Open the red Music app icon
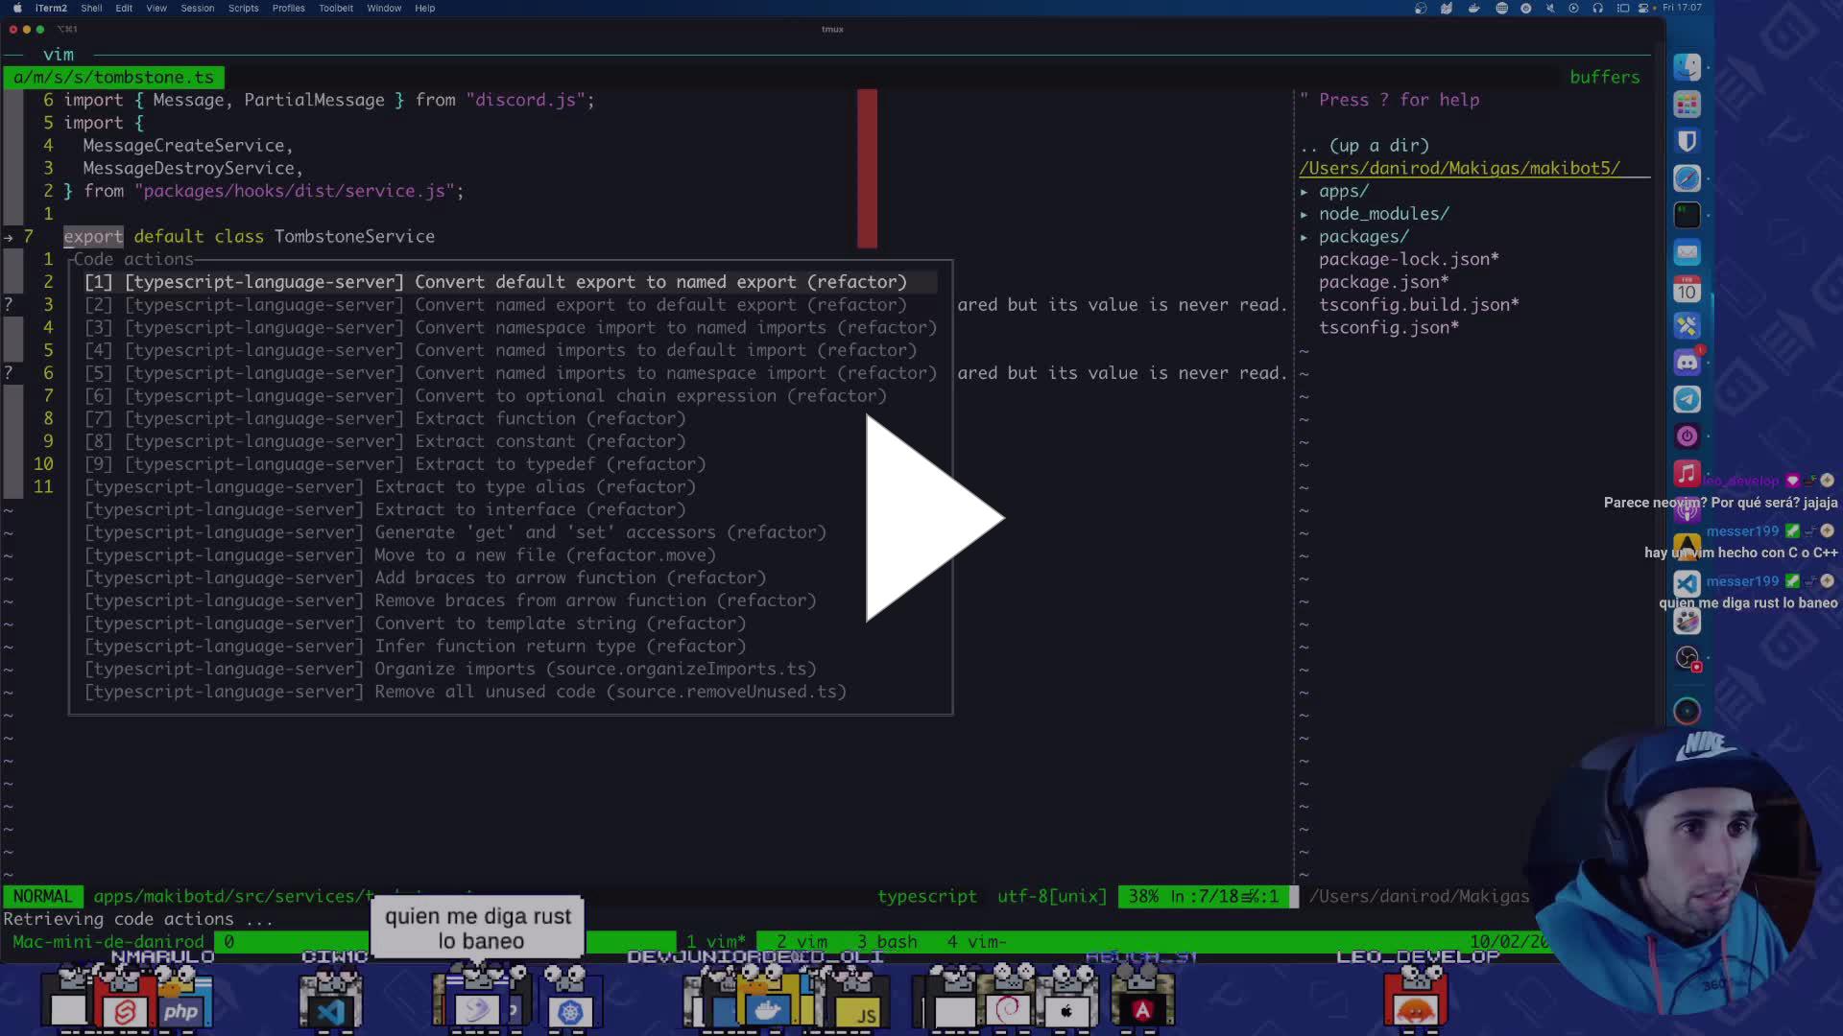 [x=1687, y=474]
